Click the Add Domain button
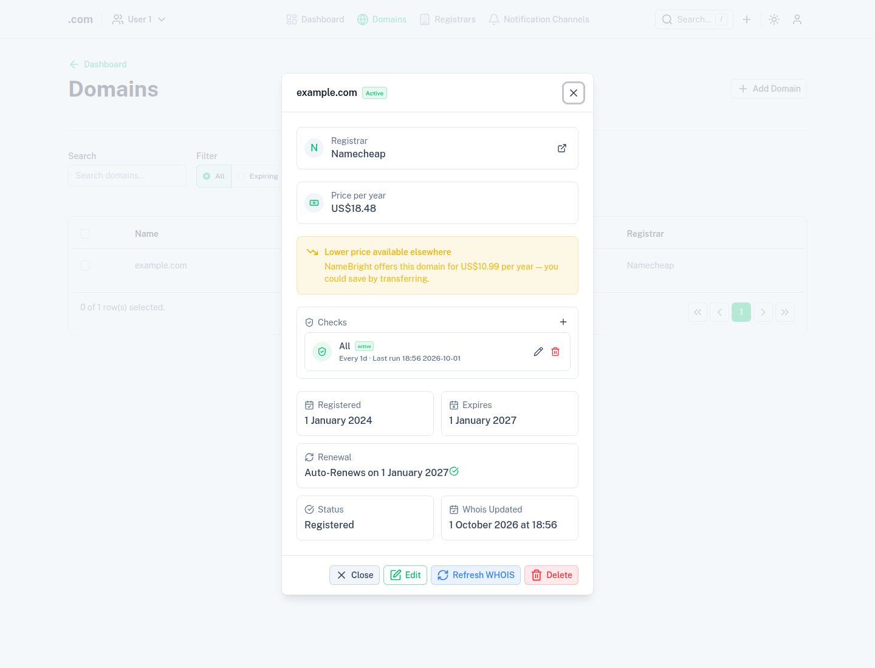The image size is (875, 668). (769, 89)
